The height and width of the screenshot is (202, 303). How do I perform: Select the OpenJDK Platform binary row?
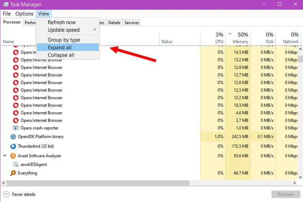(149, 137)
